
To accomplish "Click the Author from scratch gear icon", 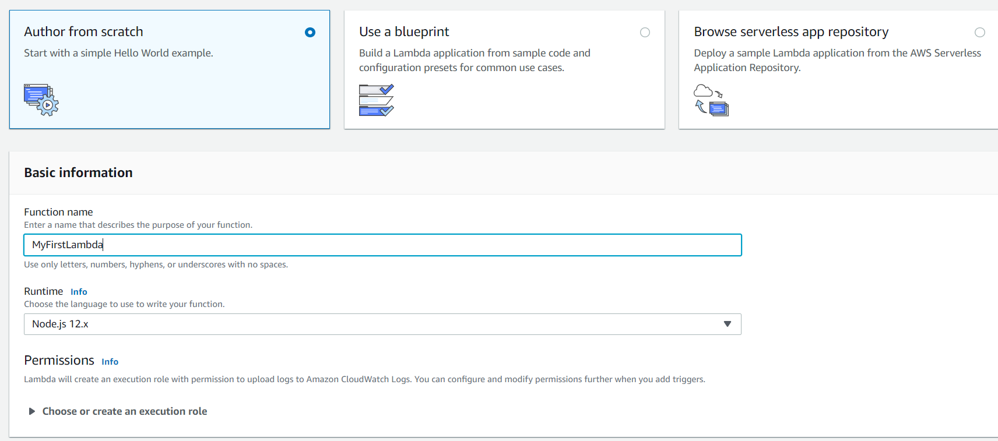I will (x=41, y=100).
